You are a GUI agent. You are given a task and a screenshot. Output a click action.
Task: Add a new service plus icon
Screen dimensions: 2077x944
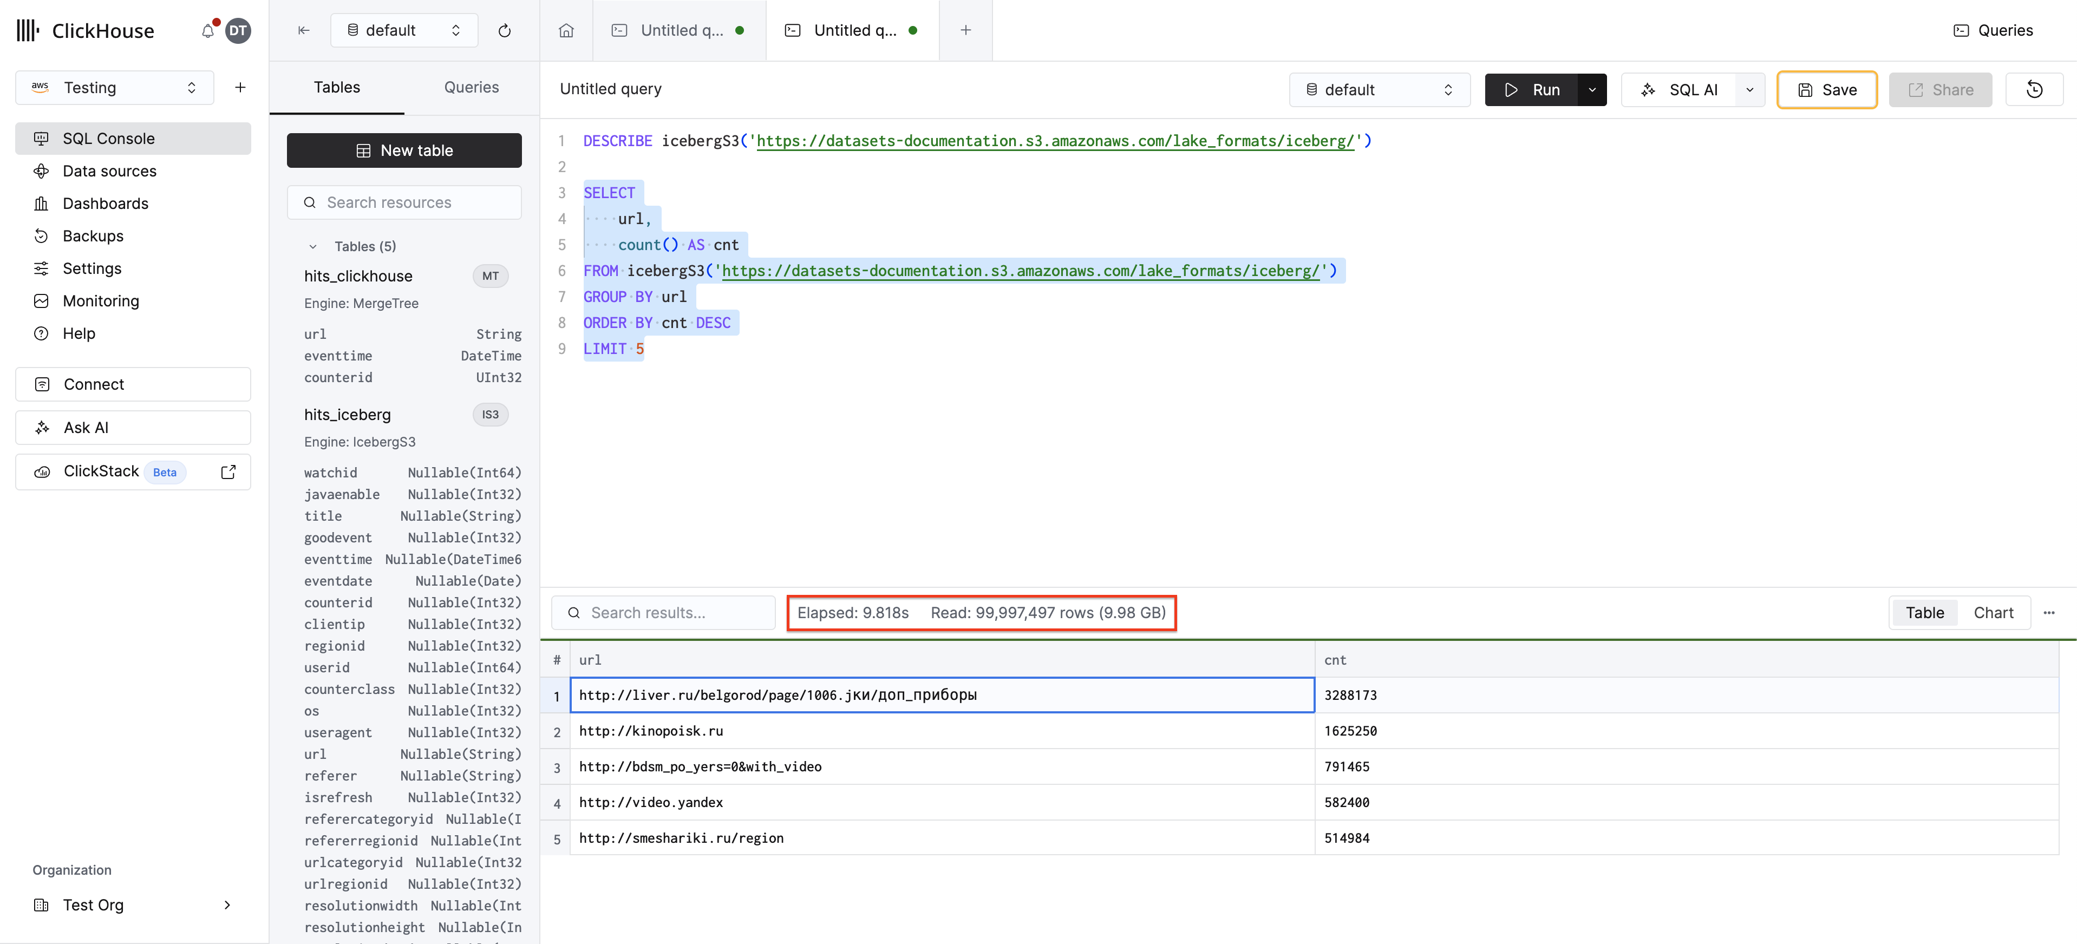pos(240,88)
